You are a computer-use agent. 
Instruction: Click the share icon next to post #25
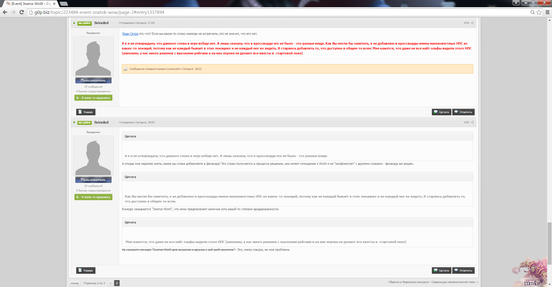[472, 123]
